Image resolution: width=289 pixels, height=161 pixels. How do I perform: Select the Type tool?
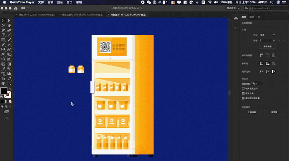pos(3,35)
